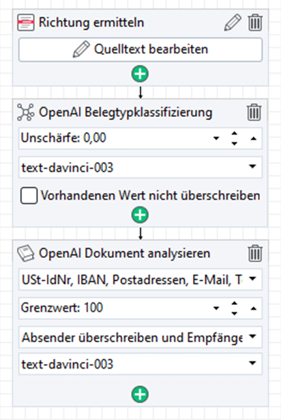This screenshot has height=420, width=281.
Task: Add step below OpenAI Dokument analysieren
Action: [x=140, y=394]
